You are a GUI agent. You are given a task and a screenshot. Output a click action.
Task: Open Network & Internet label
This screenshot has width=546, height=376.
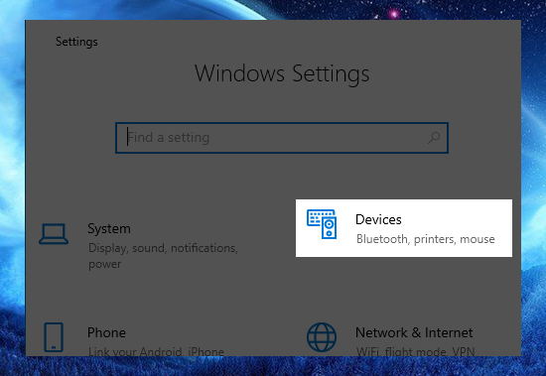coord(414,332)
